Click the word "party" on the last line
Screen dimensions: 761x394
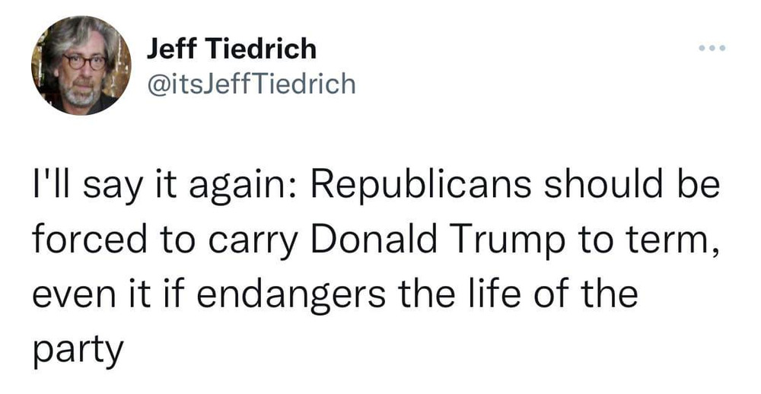click(x=76, y=351)
